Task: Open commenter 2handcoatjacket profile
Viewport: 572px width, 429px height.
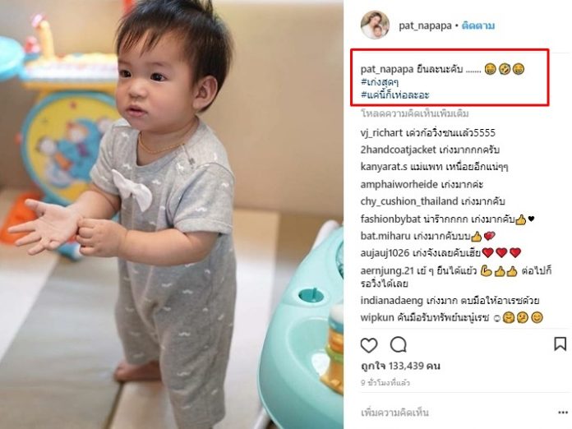Action: (x=399, y=150)
